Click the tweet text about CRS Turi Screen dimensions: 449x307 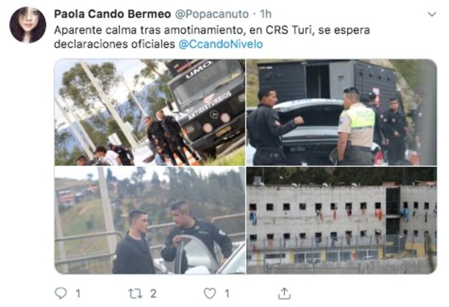(212, 37)
